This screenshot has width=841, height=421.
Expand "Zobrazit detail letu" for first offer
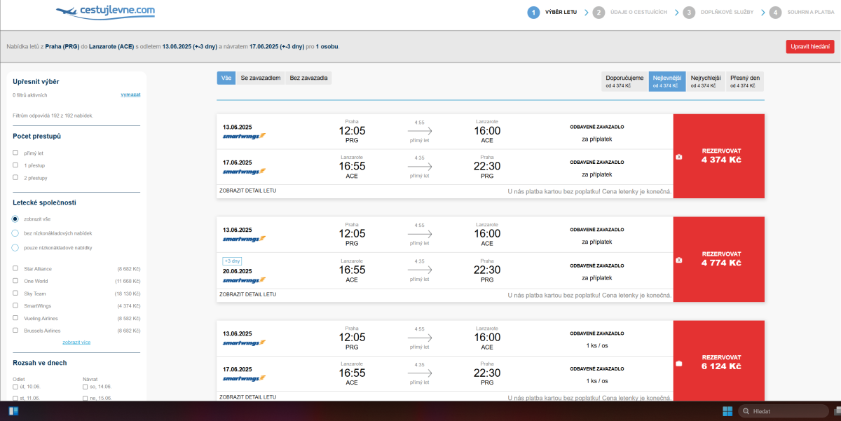(247, 191)
